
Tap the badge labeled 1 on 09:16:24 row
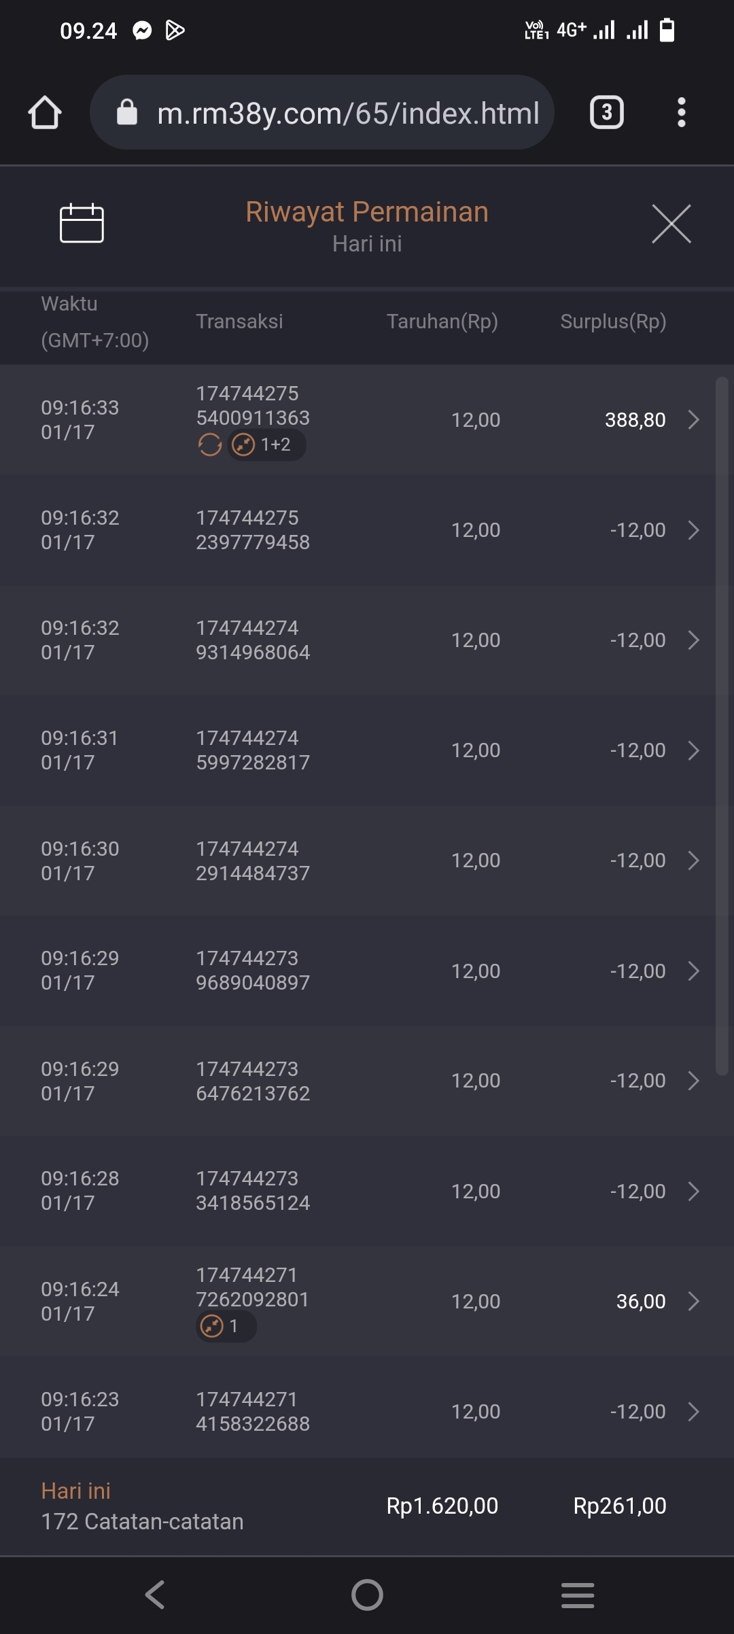click(226, 1326)
